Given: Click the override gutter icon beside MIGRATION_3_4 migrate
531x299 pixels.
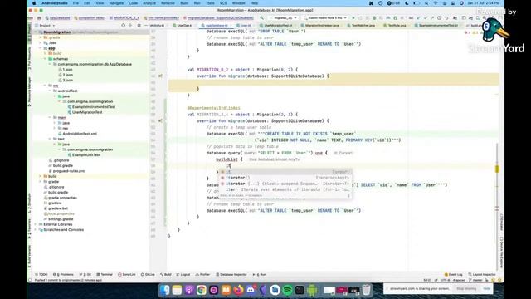Looking at the screenshot, I should pyautogui.click(x=160, y=120).
